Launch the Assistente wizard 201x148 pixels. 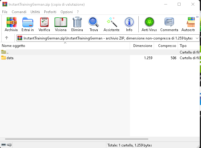pyautogui.click(x=111, y=24)
